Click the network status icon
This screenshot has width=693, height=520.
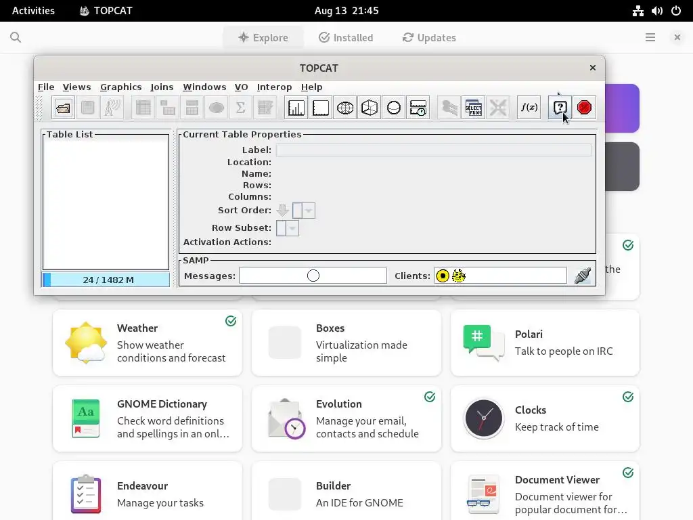[638, 11]
